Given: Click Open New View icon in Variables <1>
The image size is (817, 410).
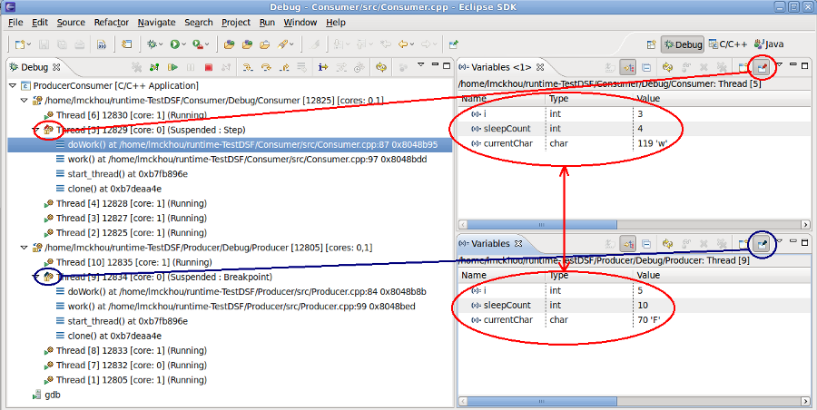Looking at the screenshot, I should click(x=743, y=67).
